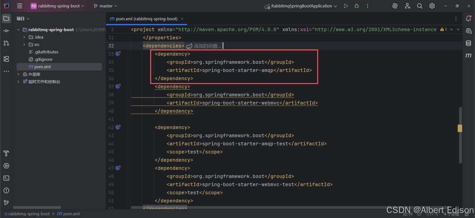Open the rabbitmq-spring-boot project dropdown in the title bar
475x218 pixels.
[57, 6]
